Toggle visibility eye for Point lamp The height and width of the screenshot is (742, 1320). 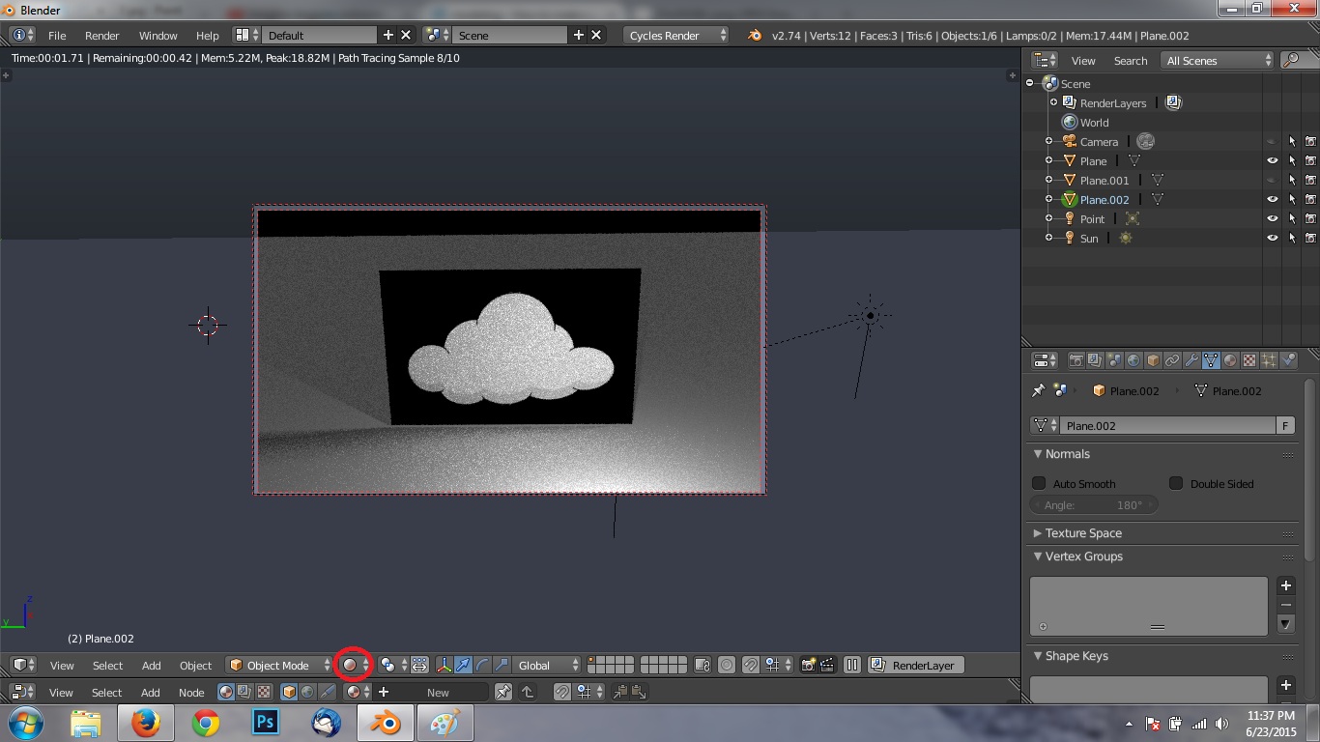coord(1273,218)
